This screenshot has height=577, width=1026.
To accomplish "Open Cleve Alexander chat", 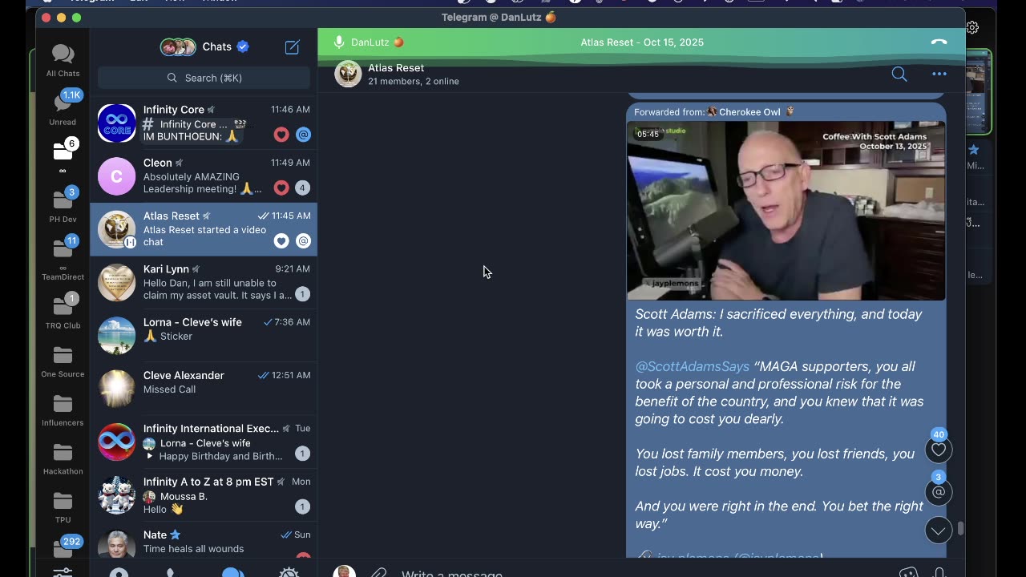I will [x=204, y=389].
